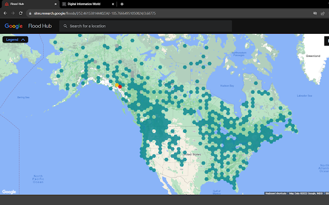Click the Northwestern Passages label
The height and width of the screenshot is (205, 329).
click(239, 54)
